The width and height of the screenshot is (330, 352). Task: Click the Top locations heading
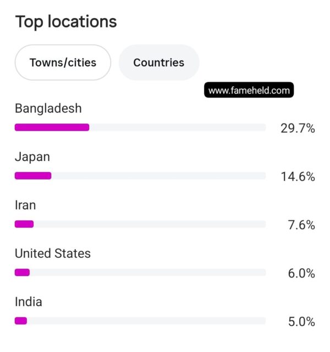pyautogui.click(x=66, y=22)
